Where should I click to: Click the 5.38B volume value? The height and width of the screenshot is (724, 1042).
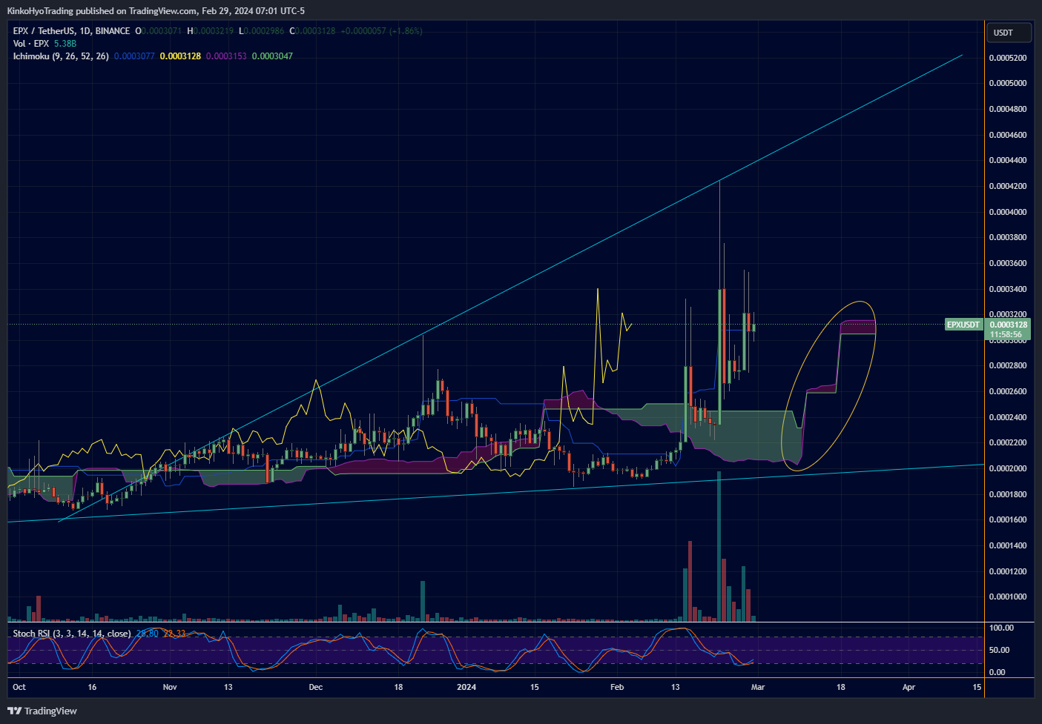coord(65,44)
